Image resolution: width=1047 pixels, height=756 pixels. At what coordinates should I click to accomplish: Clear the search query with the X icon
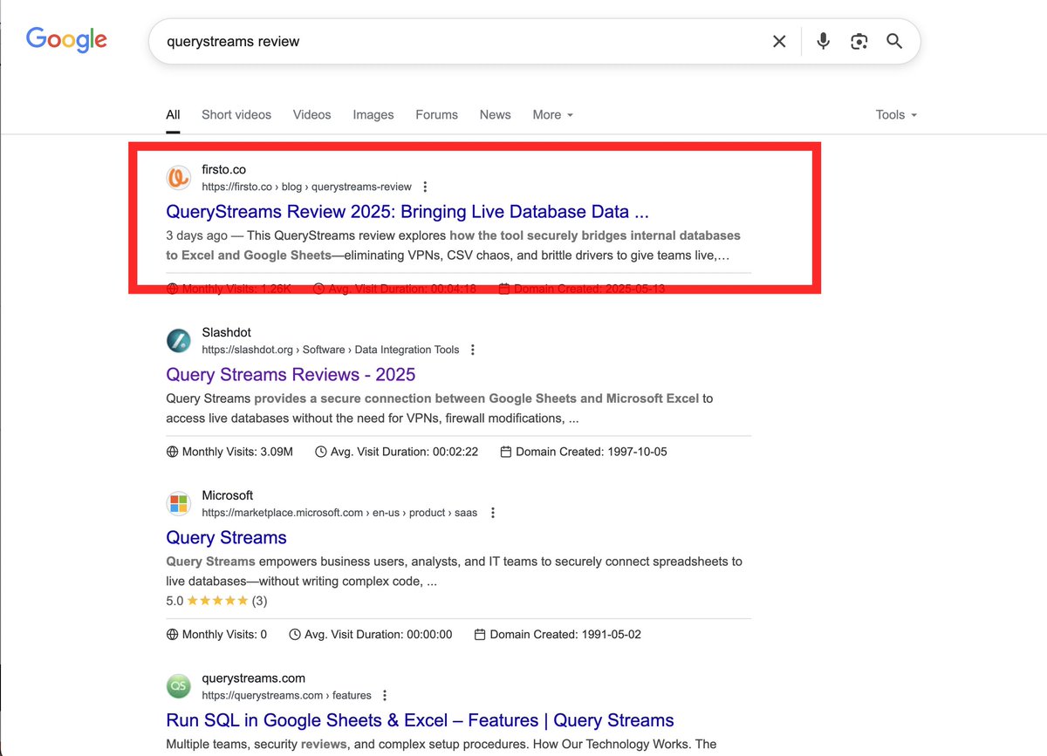coord(779,41)
